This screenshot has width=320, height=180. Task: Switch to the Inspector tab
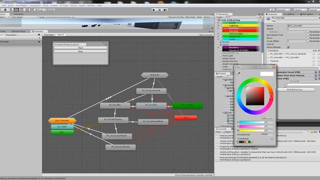click(273, 14)
